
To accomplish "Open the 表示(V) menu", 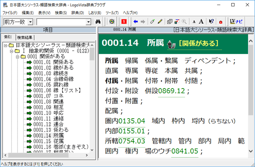I will [x=44, y=13].
